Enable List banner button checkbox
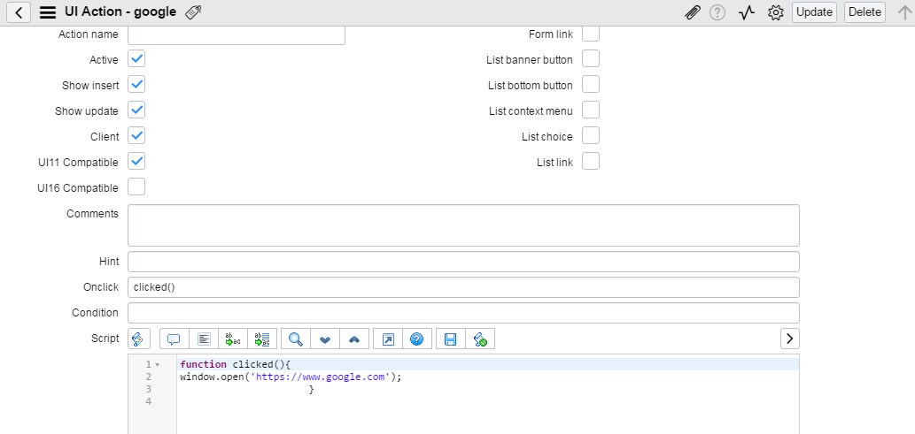This screenshot has height=434, width=915. [591, 59]
